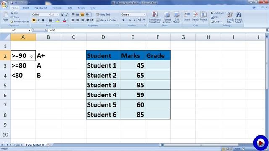This screenshot has width=269, height=151.
Task: Click the insert function fx button
Action: tap(45, 30)
